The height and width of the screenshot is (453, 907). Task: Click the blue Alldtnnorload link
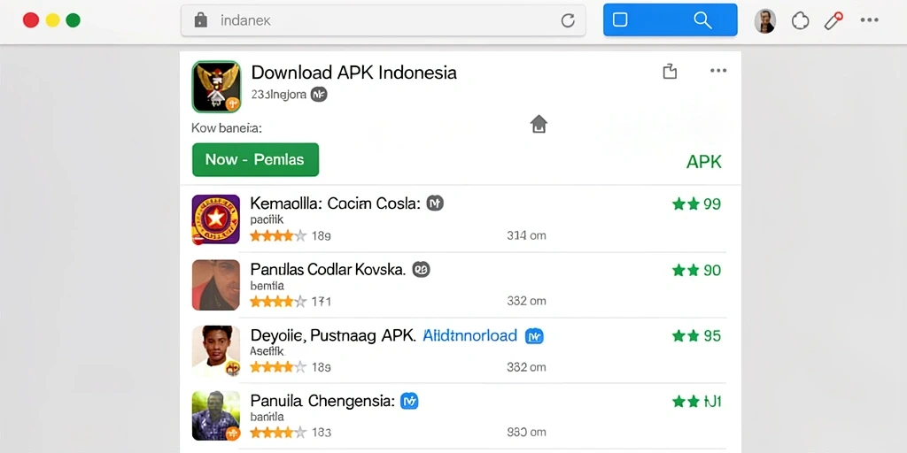coord(469,335)
